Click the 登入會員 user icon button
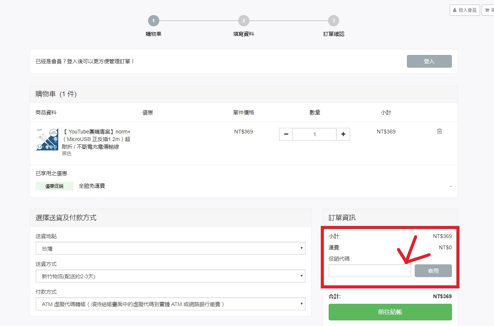This screenshot has width=494, height=326. pyautogui.click(x=465, y=10)
